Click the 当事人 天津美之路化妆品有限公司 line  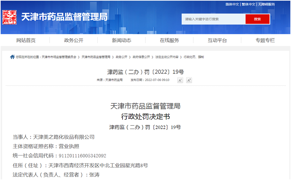tap(54, 137)
